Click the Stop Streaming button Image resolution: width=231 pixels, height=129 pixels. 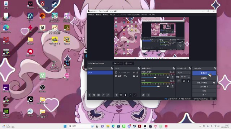coord(204,73)
